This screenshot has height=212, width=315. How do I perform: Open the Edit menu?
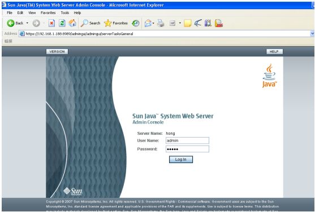[20, 13]
